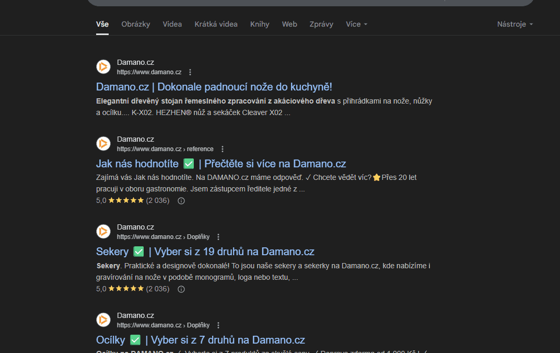Switch to the Videa tab
The height and width of the screenshot is (353, 560).
click(172, 24)
